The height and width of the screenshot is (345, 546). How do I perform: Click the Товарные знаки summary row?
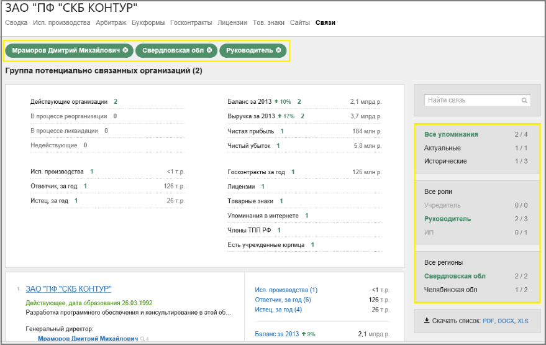click(304, 201)
